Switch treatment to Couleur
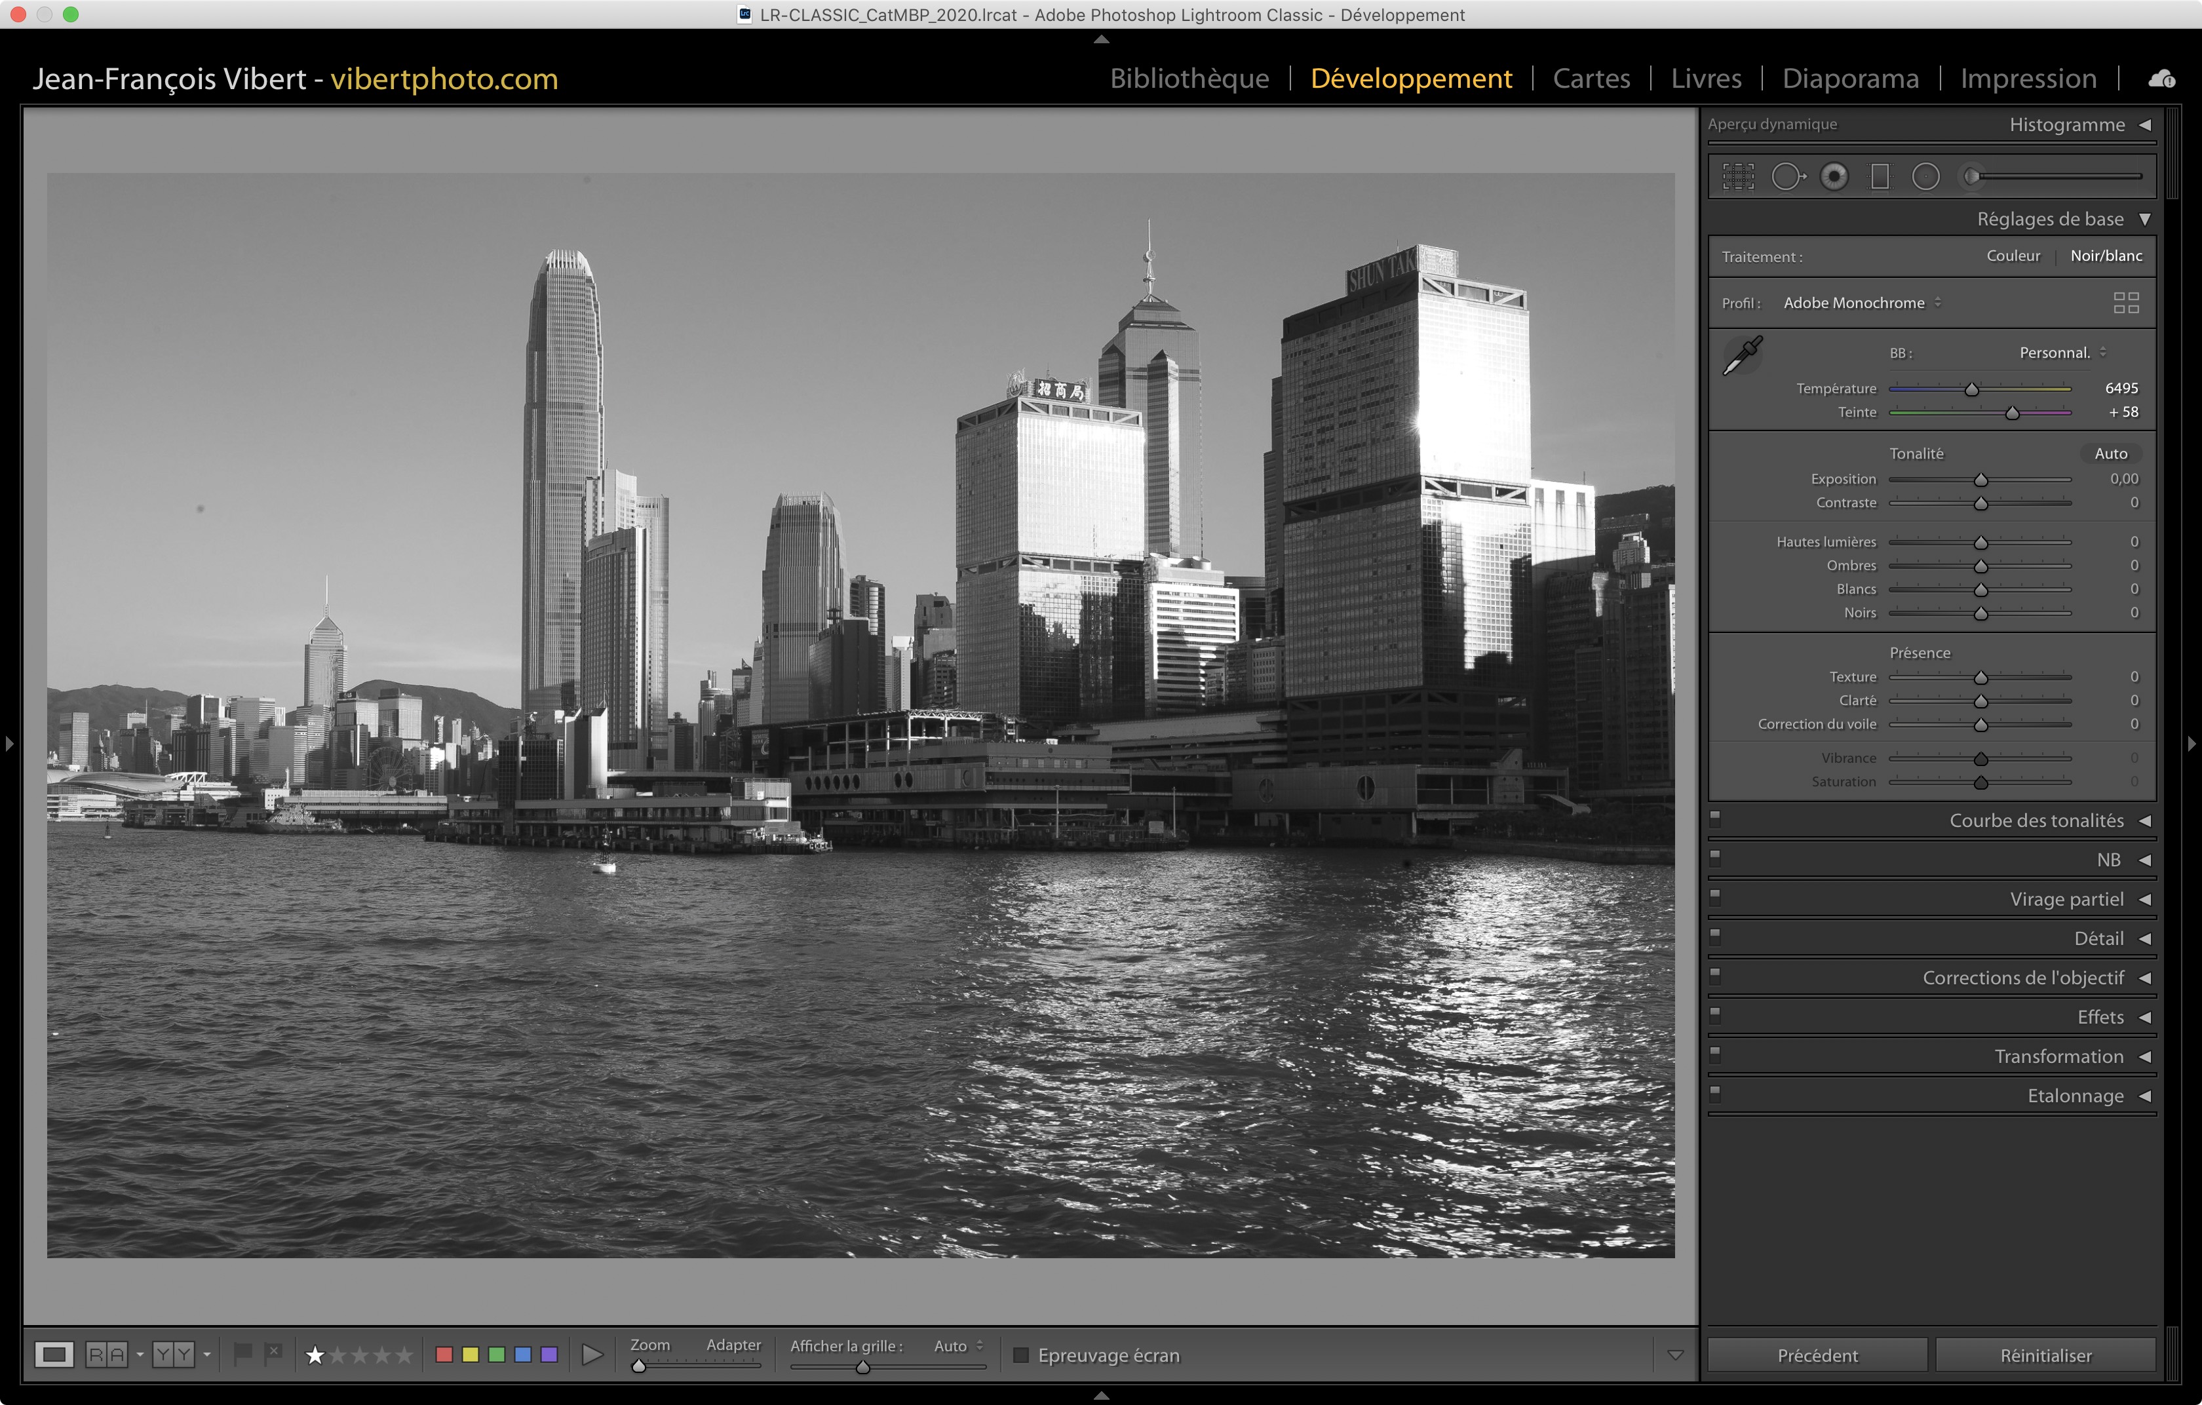The image size is (2202, 1405). (x=2013, y=256)
